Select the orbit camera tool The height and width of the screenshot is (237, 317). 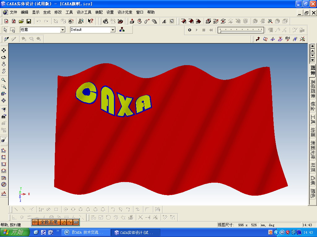tap(4, 57)
